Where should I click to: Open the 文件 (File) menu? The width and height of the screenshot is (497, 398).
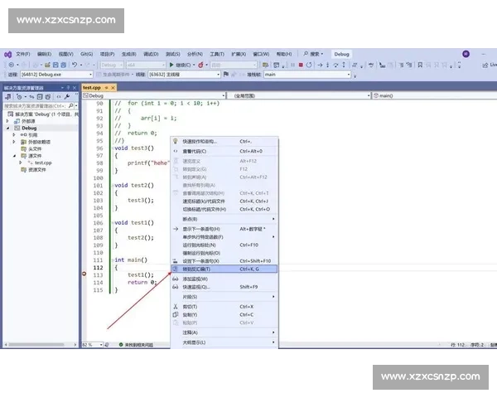click(22, 54)
